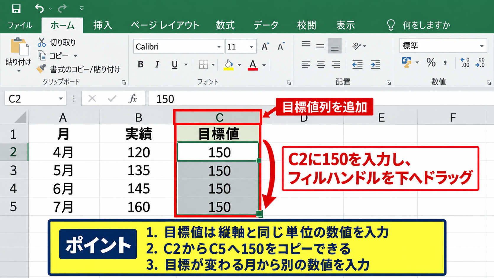Click the 貼り付け paste icon
This screenshot has height=278, width=494.
20,47
